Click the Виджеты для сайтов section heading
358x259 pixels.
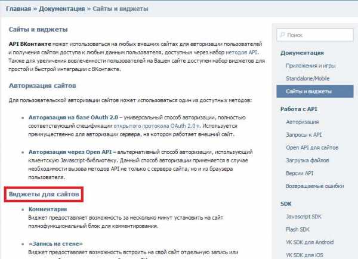tap(44, 194)
